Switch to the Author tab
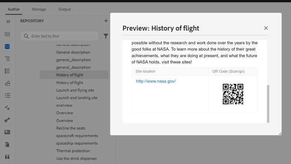 14,9
